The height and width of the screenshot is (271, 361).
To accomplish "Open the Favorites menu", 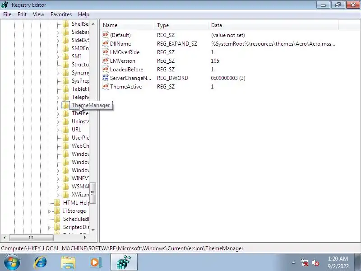I will tap(61, 14).
